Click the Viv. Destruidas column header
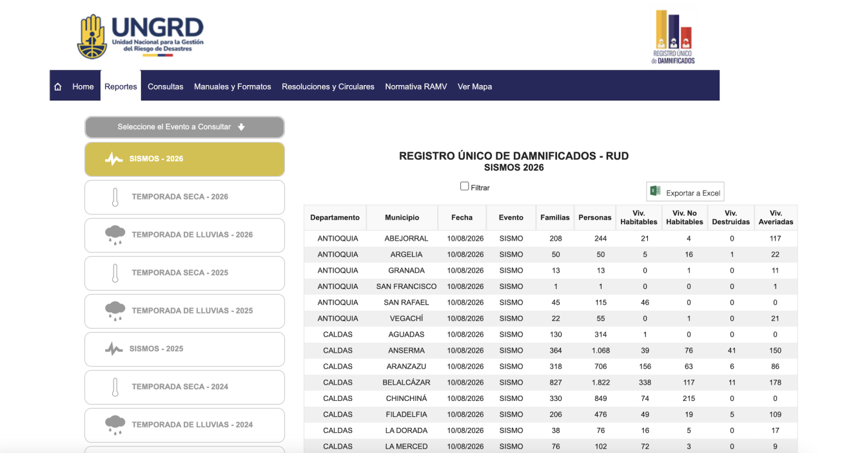 pos(730,217)
